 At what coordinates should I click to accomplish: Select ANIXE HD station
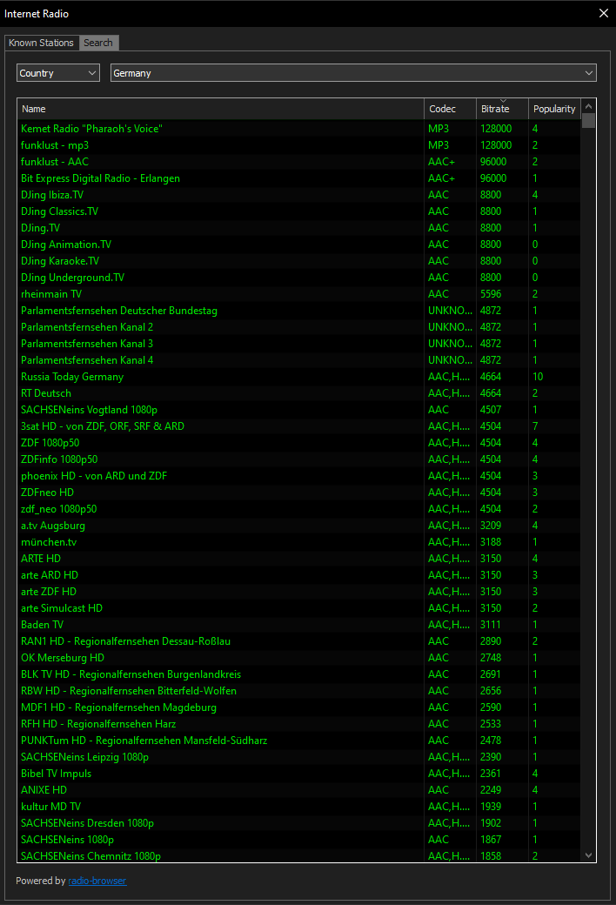click(298, 791)
